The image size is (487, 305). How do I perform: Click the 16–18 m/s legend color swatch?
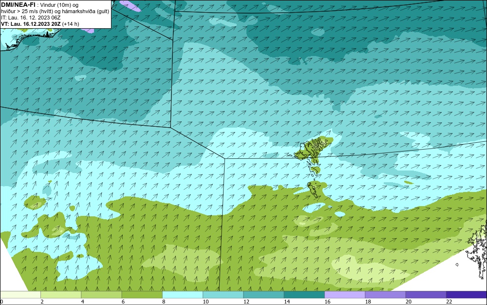click(x=345, y=294)
